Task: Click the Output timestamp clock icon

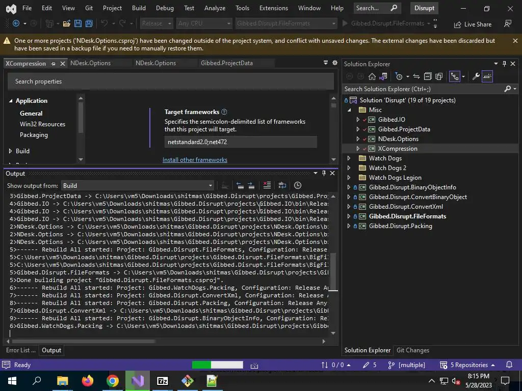Action: click(298, 185)
